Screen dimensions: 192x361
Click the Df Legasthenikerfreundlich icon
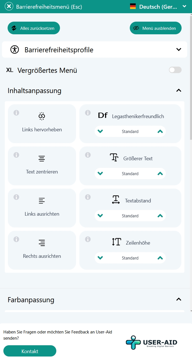click(x=103, y=115)
